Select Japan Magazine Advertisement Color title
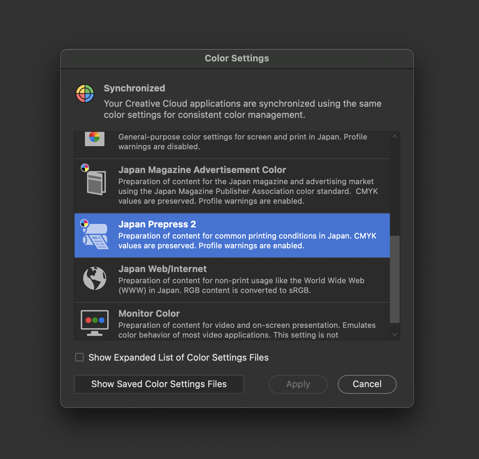479x459 pixels. coord(202,170)
